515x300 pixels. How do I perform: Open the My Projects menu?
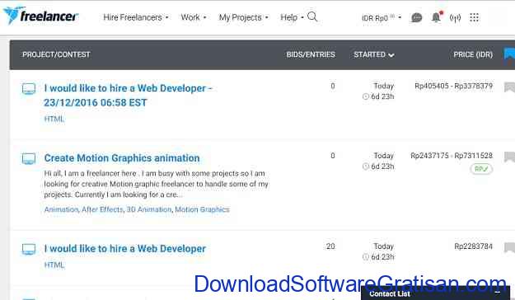click(243, 17)
